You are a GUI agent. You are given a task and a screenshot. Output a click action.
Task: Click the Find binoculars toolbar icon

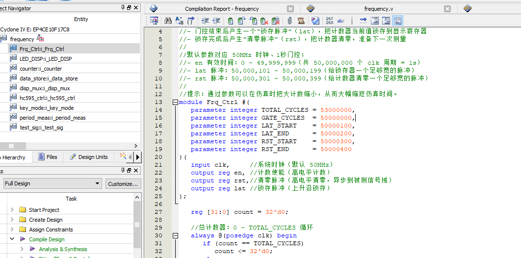click(168, 21)
